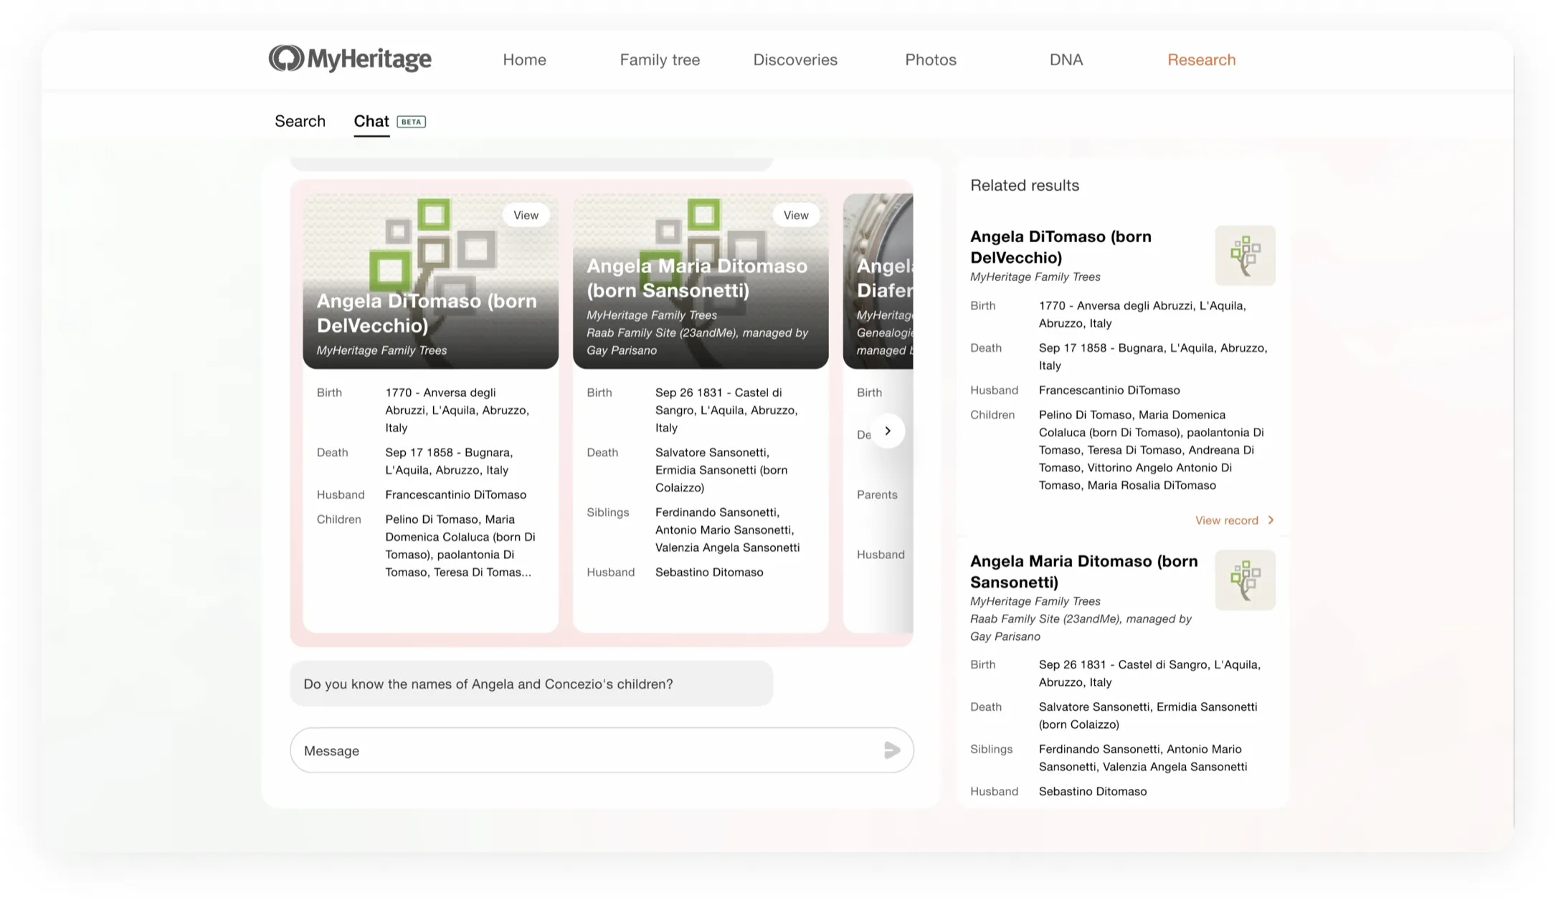This screenshot has height=900, width=1556.
Task: Click the children list in the sidebar DelVecchio record
Action: point(1152,450)
